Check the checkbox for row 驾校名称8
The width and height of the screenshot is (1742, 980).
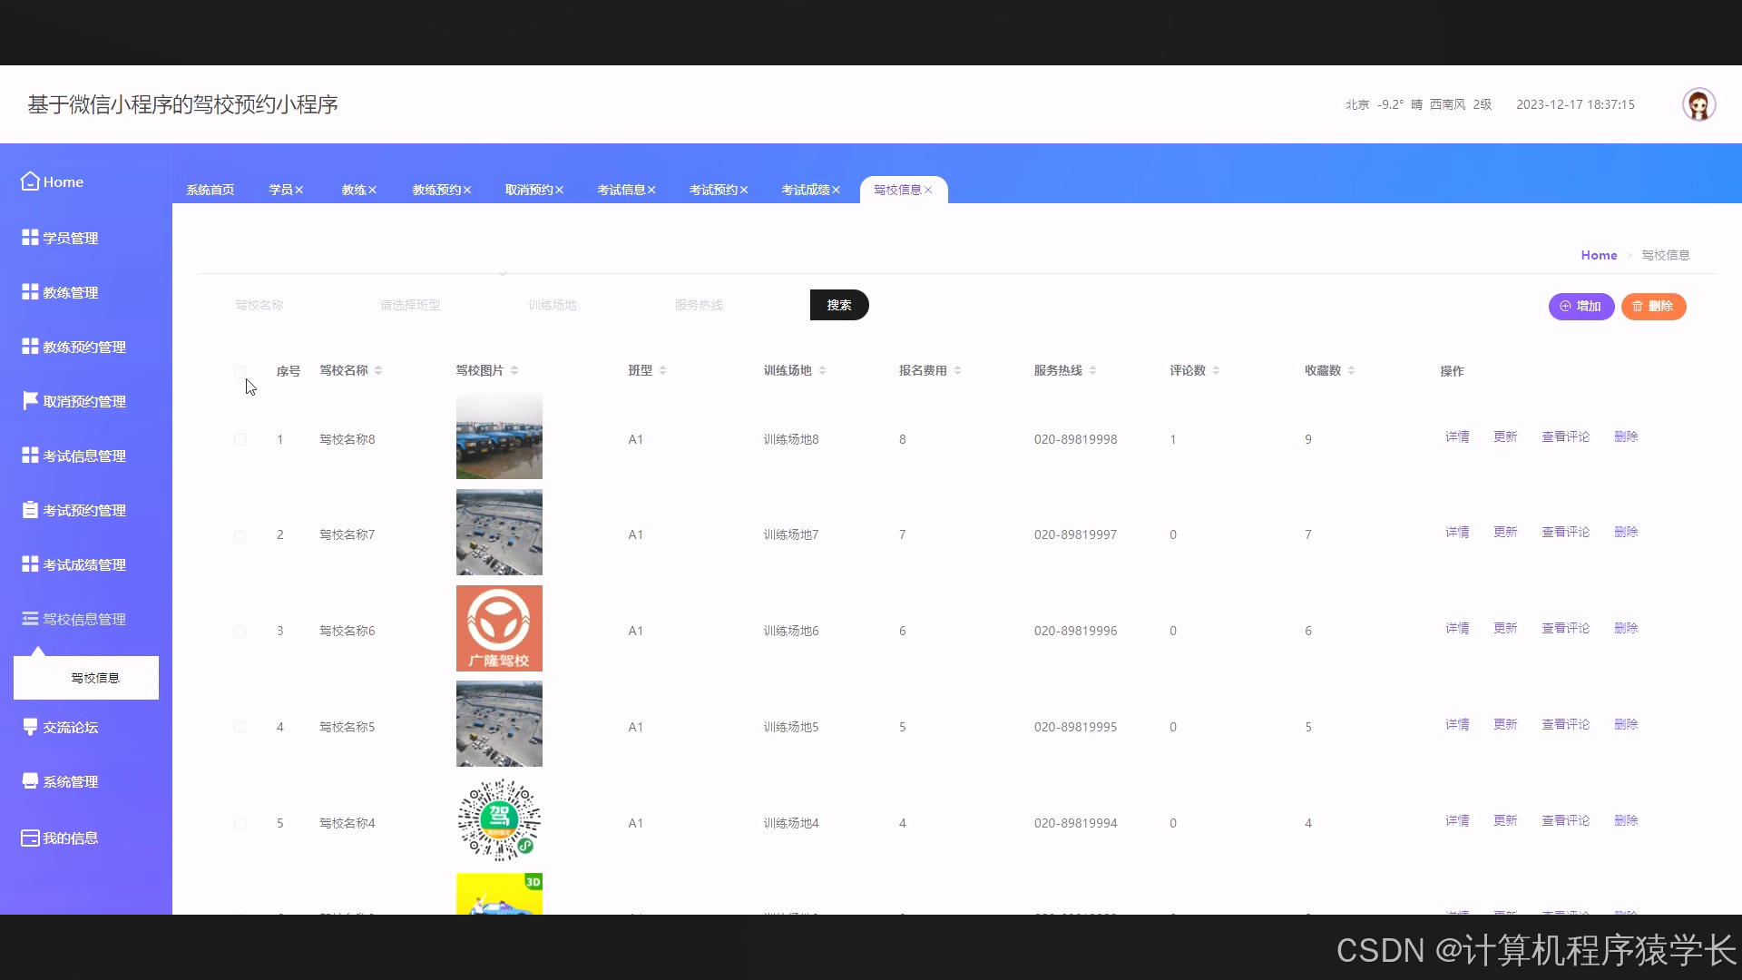tap(240, 439)
